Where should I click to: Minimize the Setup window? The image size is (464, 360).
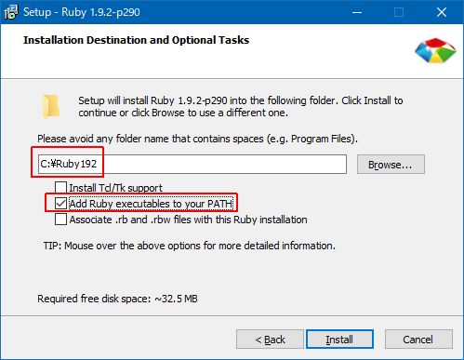tap(357, 12)
